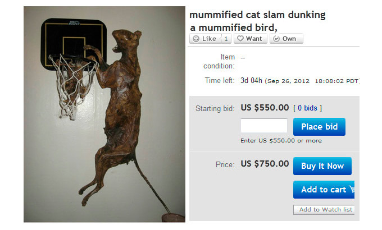The width and height of the screenshot is (382, 230).
Task: Add the item to cart
Action: [324, 190]
